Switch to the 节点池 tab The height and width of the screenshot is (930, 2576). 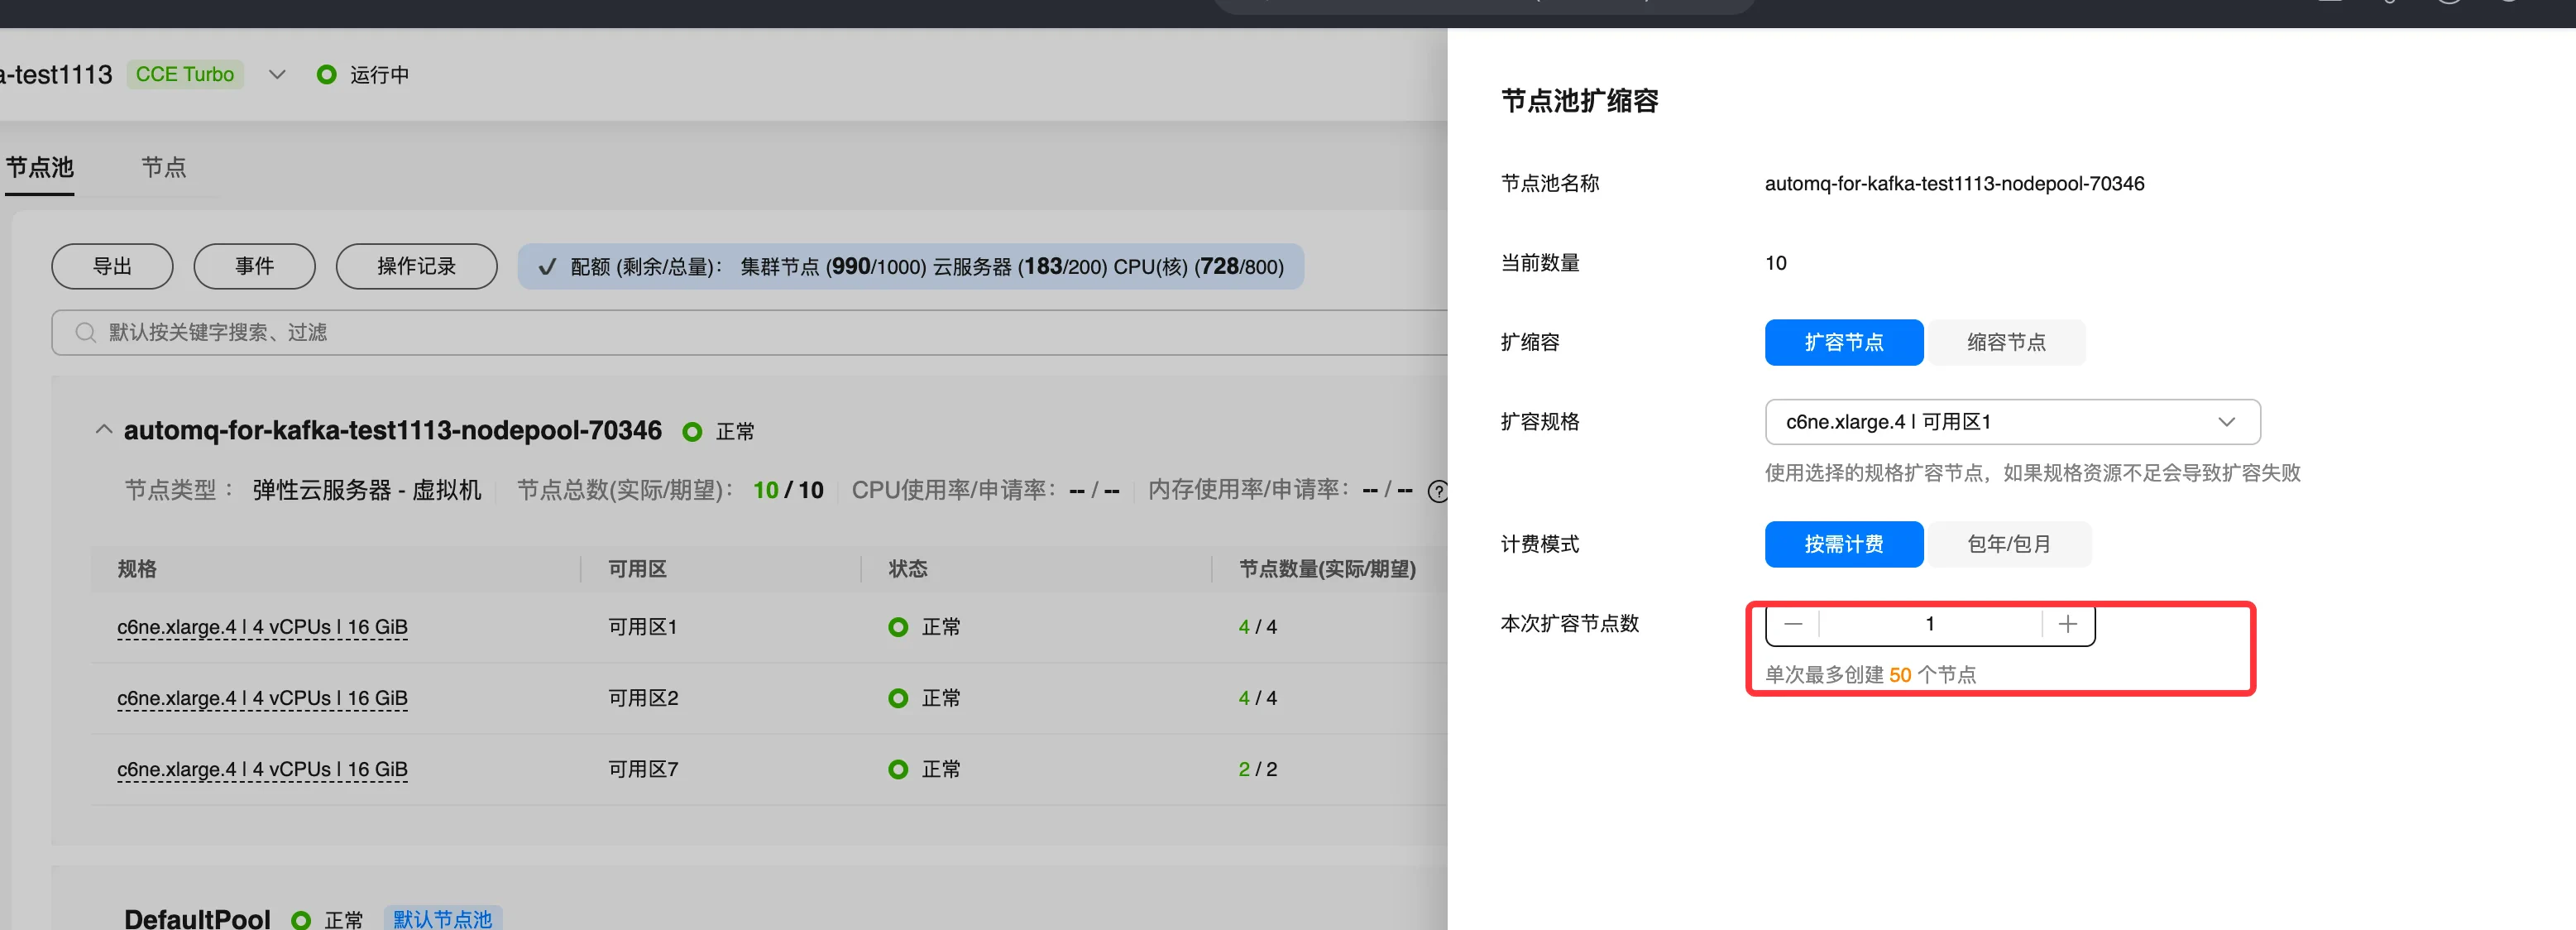(x=40, y=167)
